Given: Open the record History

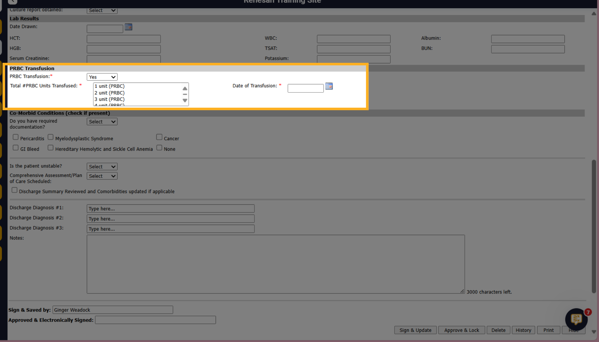Looking at the screenshot, I should coord(523,330).
